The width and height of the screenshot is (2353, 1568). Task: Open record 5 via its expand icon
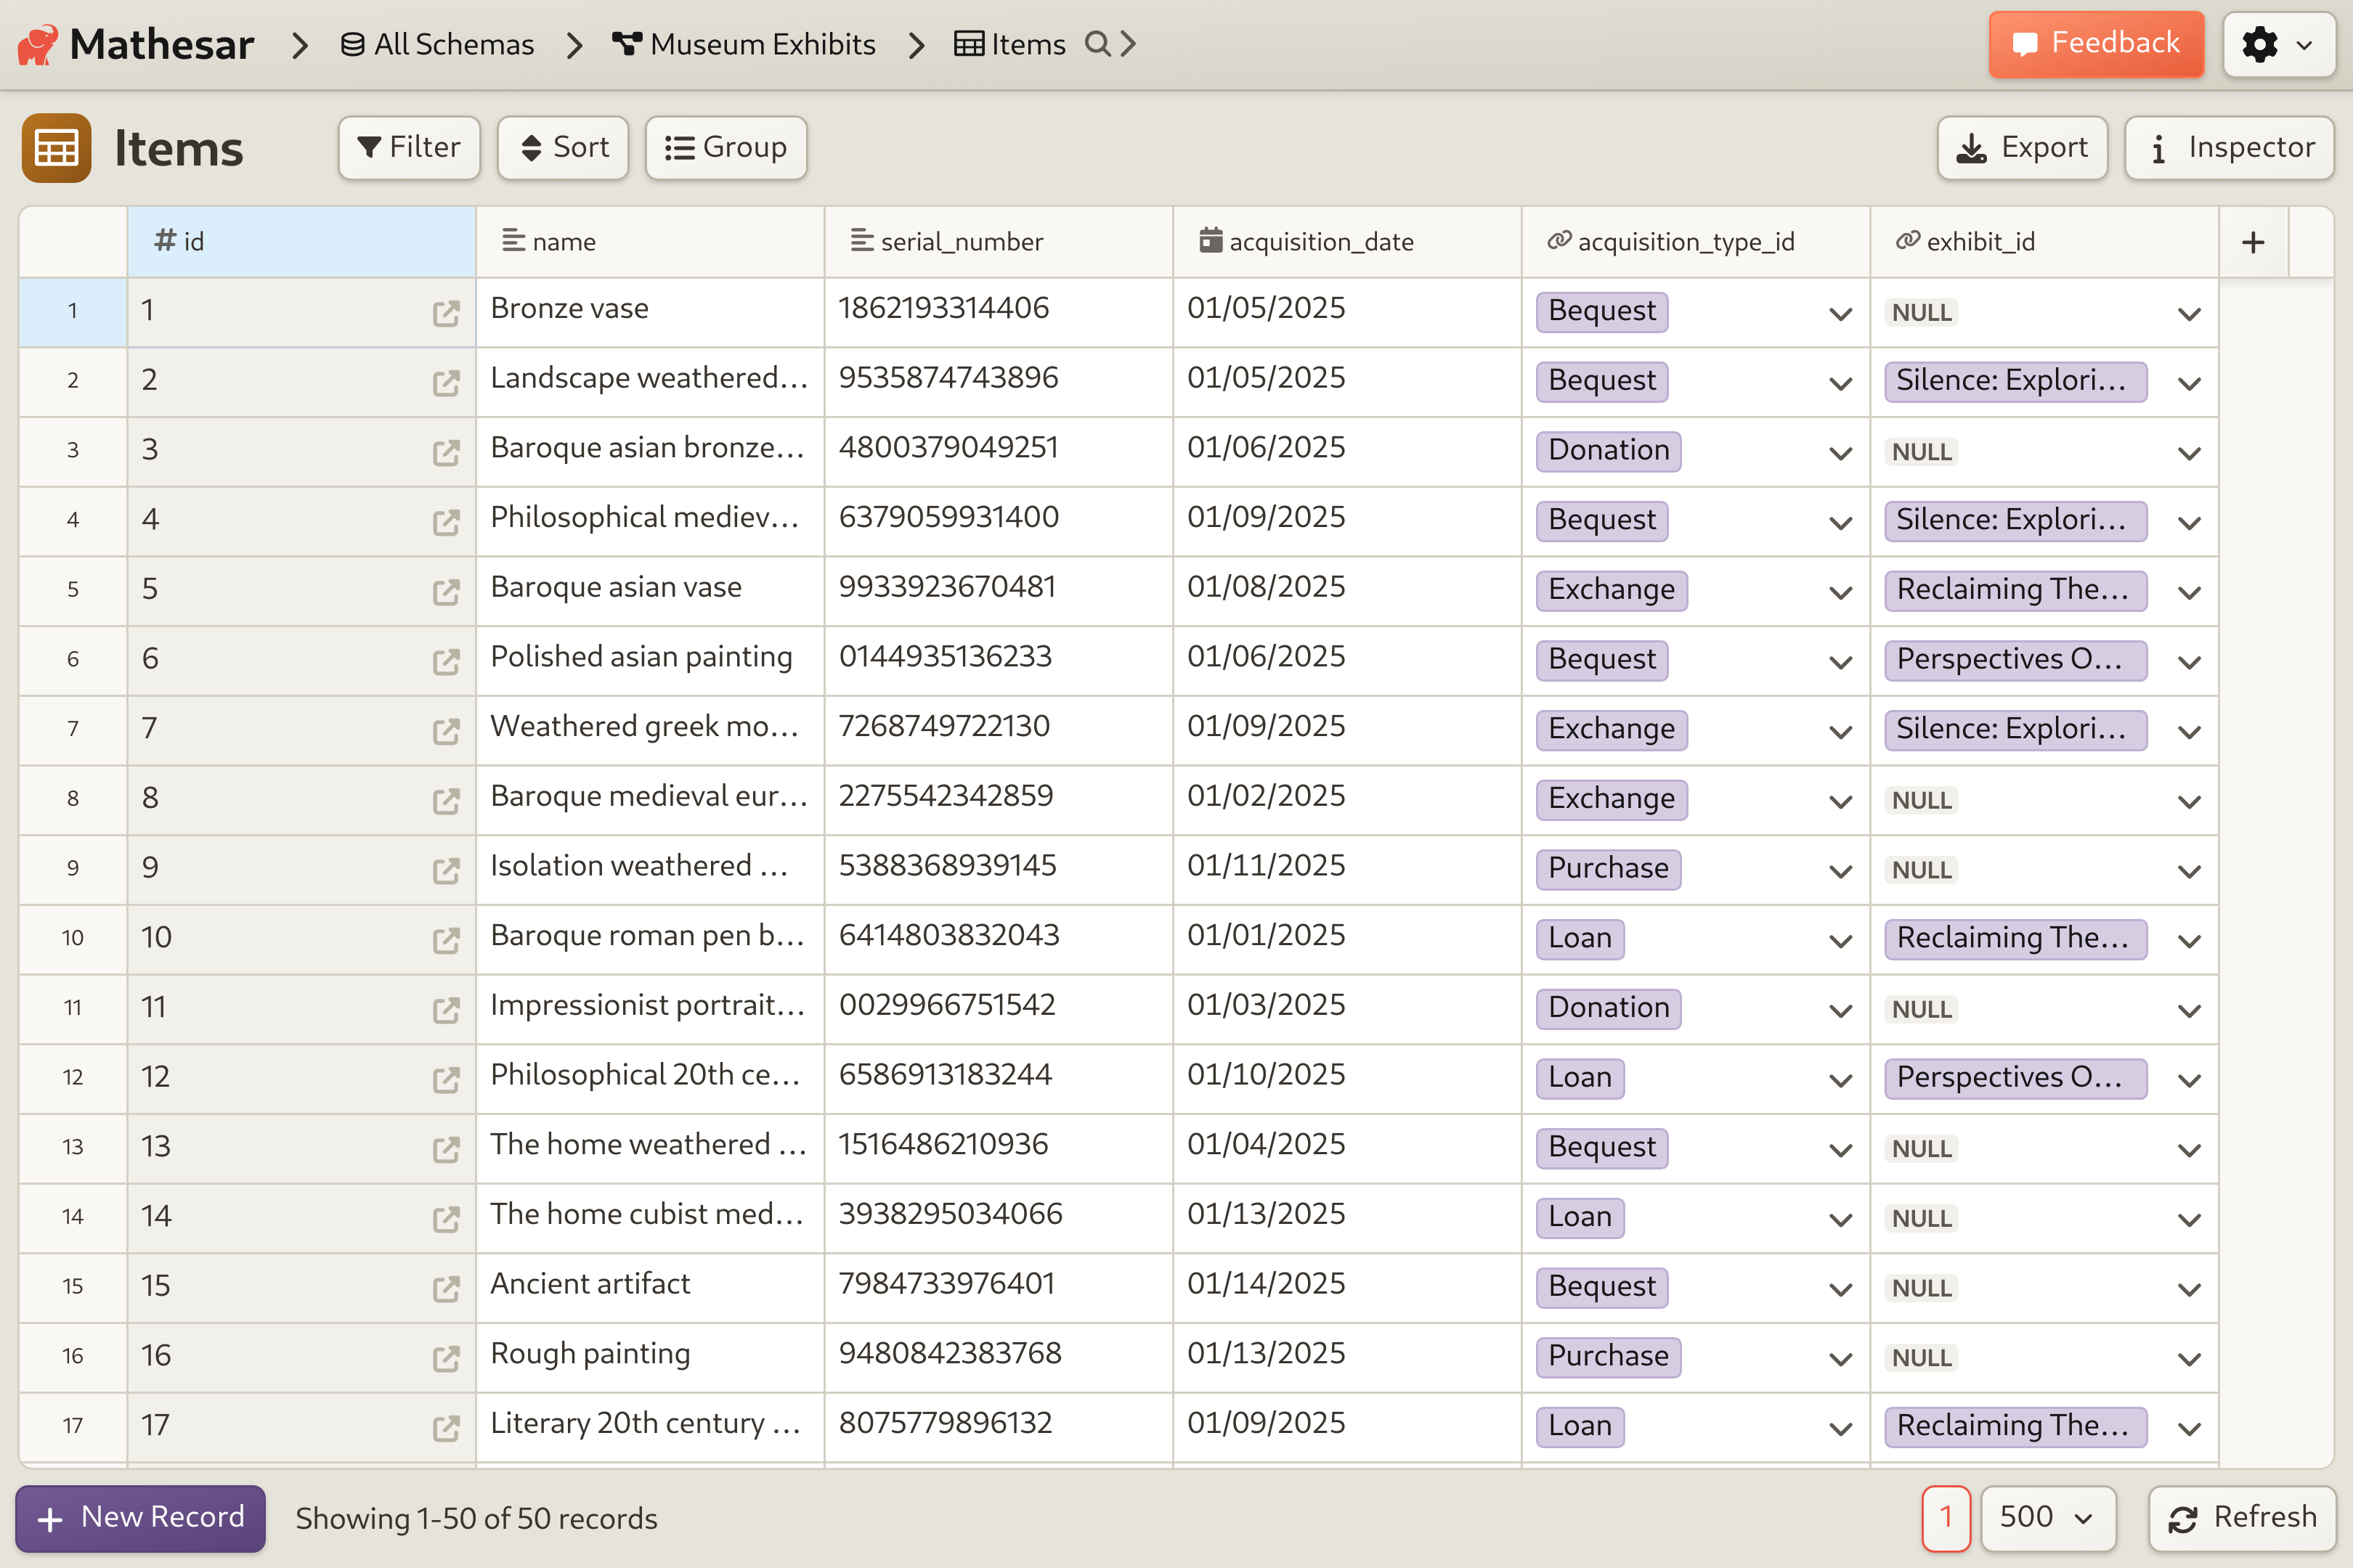(446, 592)
